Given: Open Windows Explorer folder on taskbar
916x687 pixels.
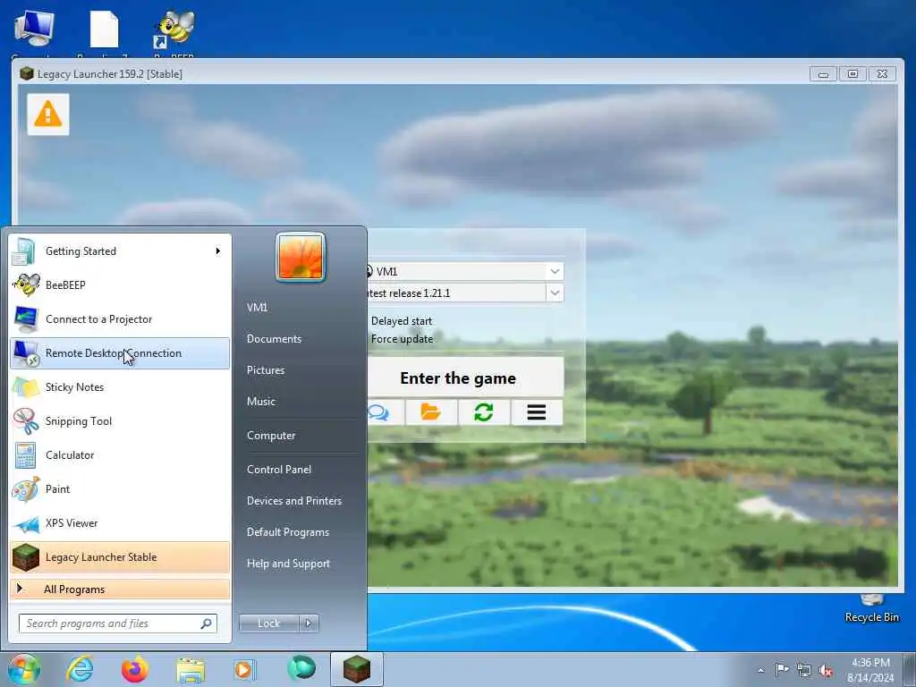Looking at the screenshot, I should click(191, 669).
